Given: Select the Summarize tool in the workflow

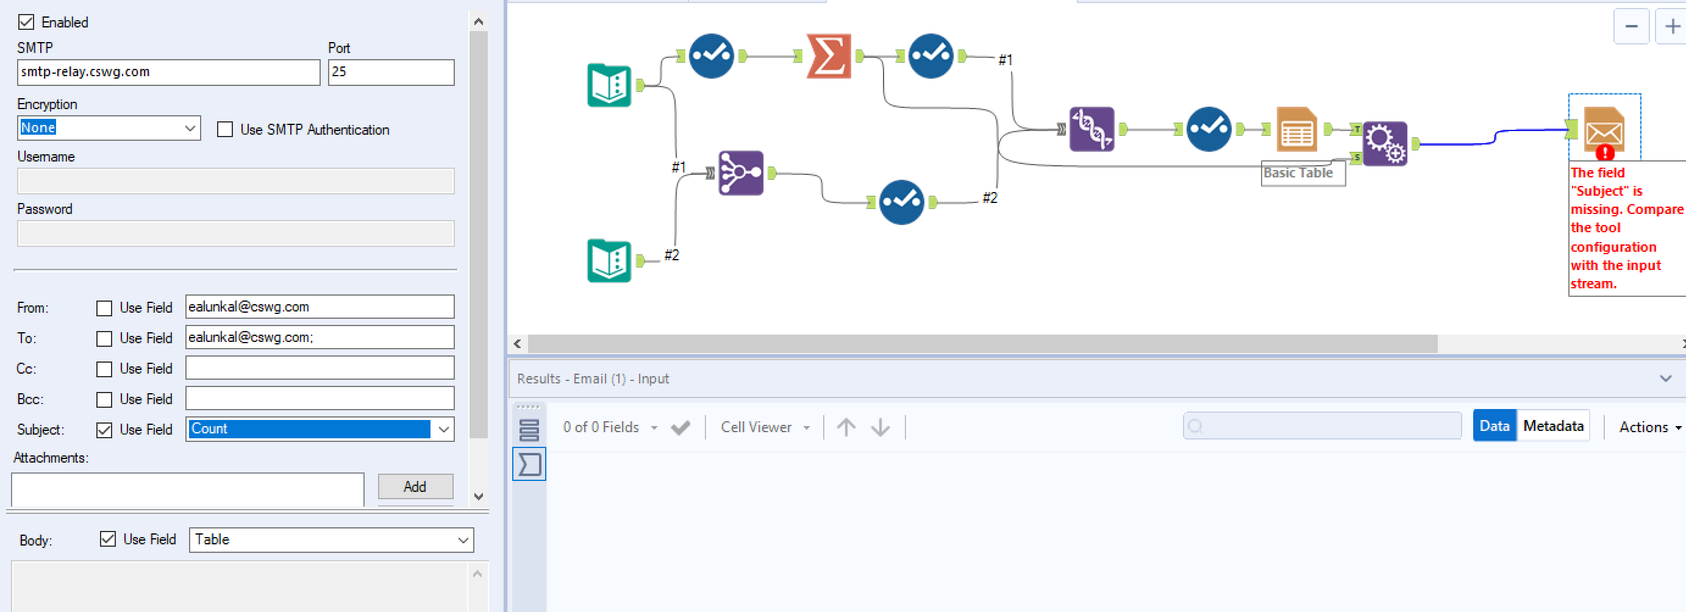Looking at the screenshot, I should point(828,55).
